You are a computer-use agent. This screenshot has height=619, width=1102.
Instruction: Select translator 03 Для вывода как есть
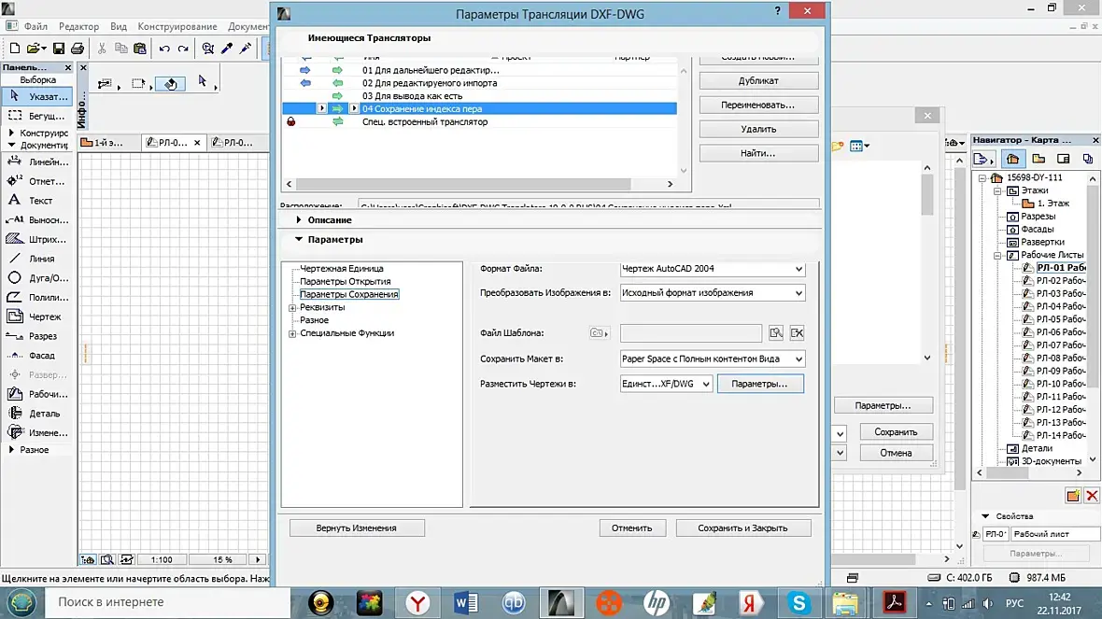click(x=479, y=95)
